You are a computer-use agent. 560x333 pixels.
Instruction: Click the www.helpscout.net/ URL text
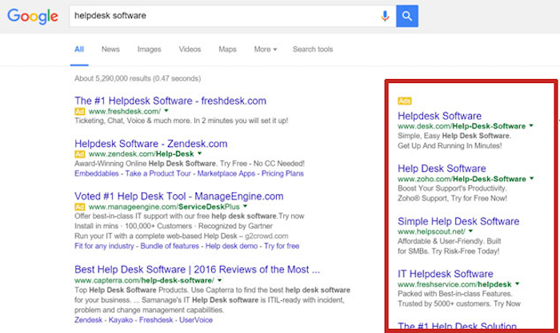coord(431,232)
